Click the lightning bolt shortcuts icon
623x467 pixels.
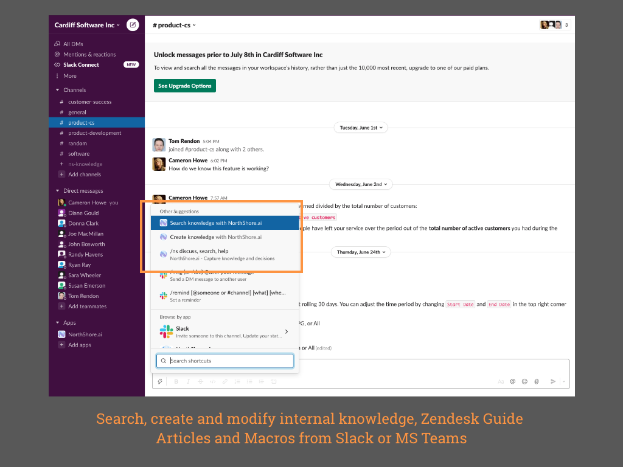click(160, 381)
